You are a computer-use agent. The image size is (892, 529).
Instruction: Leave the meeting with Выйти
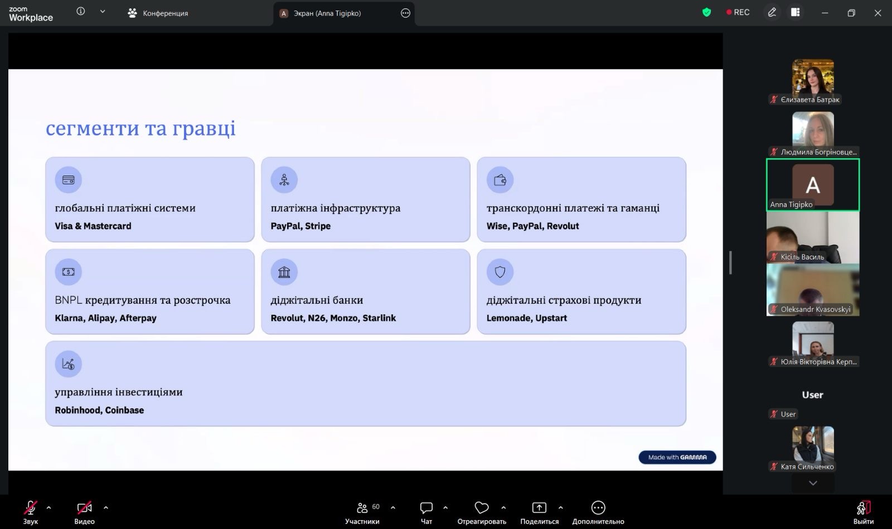point(863,512)
